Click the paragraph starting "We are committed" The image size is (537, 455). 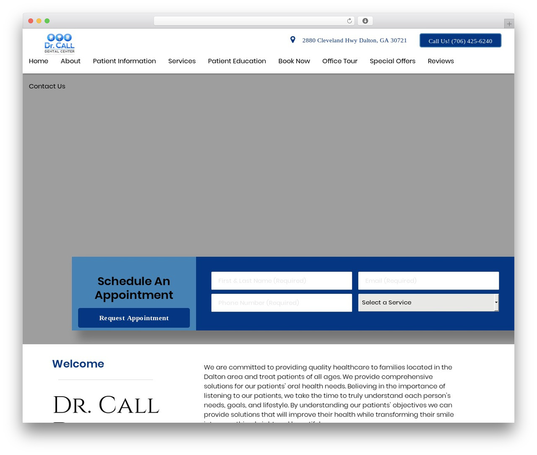(329, 393)
